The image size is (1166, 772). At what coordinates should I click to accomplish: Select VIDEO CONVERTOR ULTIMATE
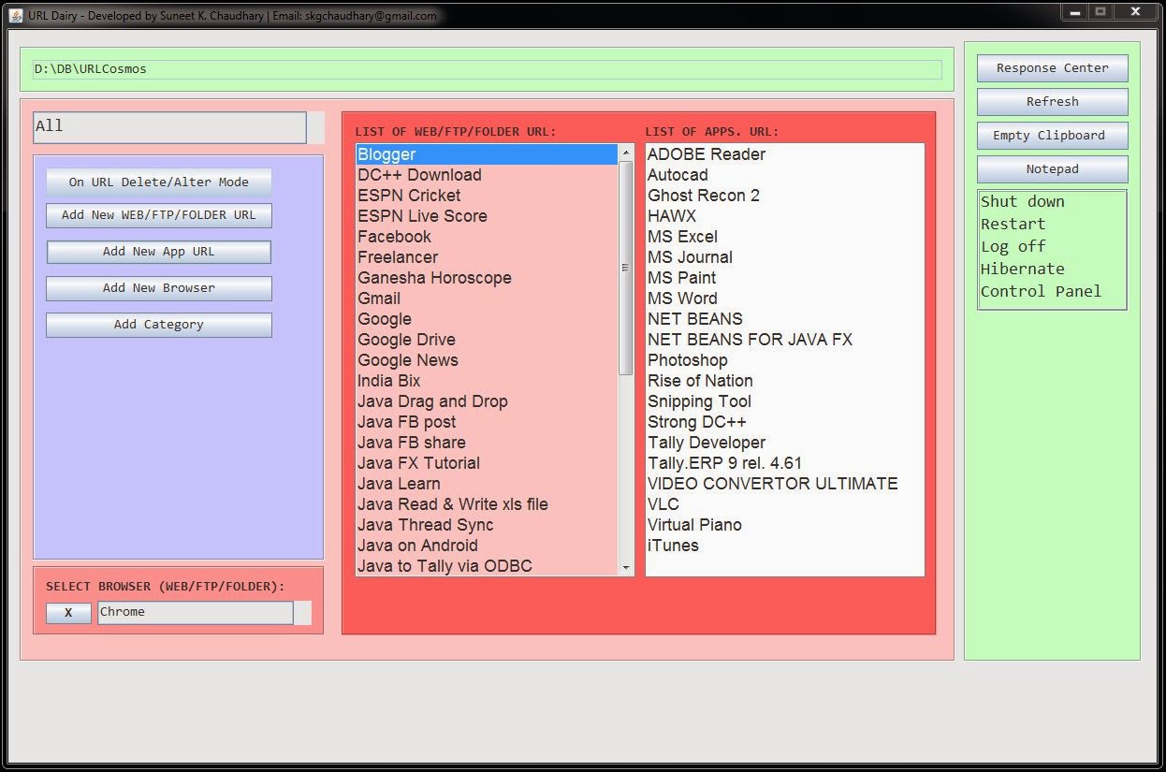[x=784, y=484]
